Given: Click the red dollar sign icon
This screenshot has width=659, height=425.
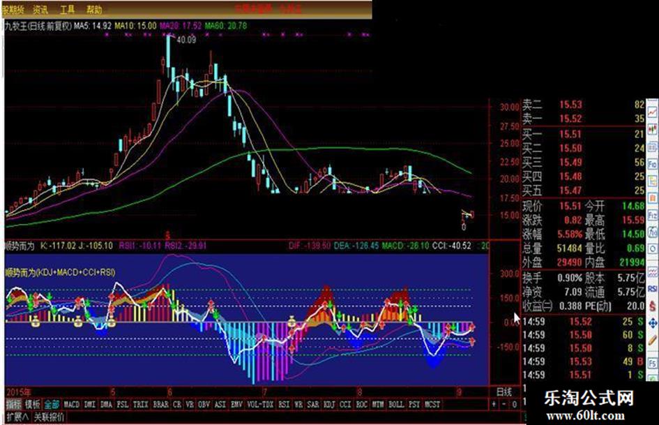Looking at the screenshot, I should [652, 306].
